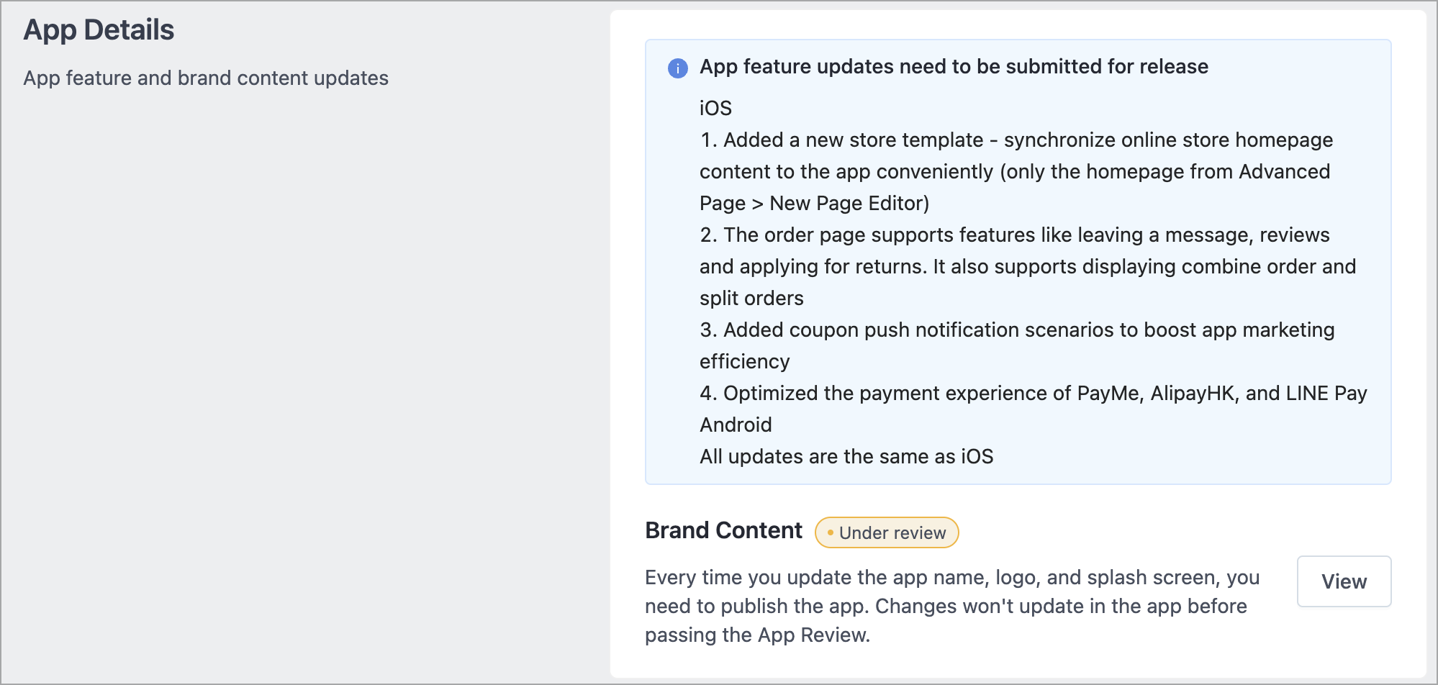
Task: Select the Brand Content section heading
Action: tap(723, 530)
